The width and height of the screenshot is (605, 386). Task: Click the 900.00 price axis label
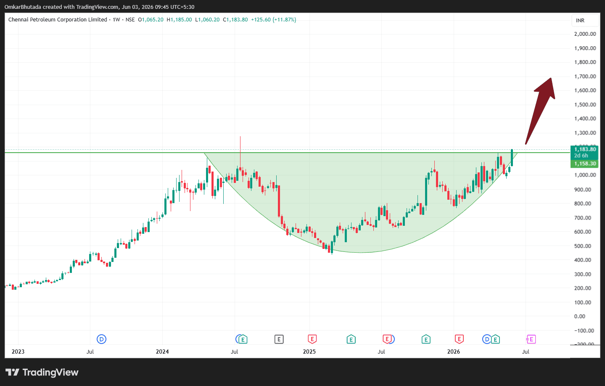583,190
